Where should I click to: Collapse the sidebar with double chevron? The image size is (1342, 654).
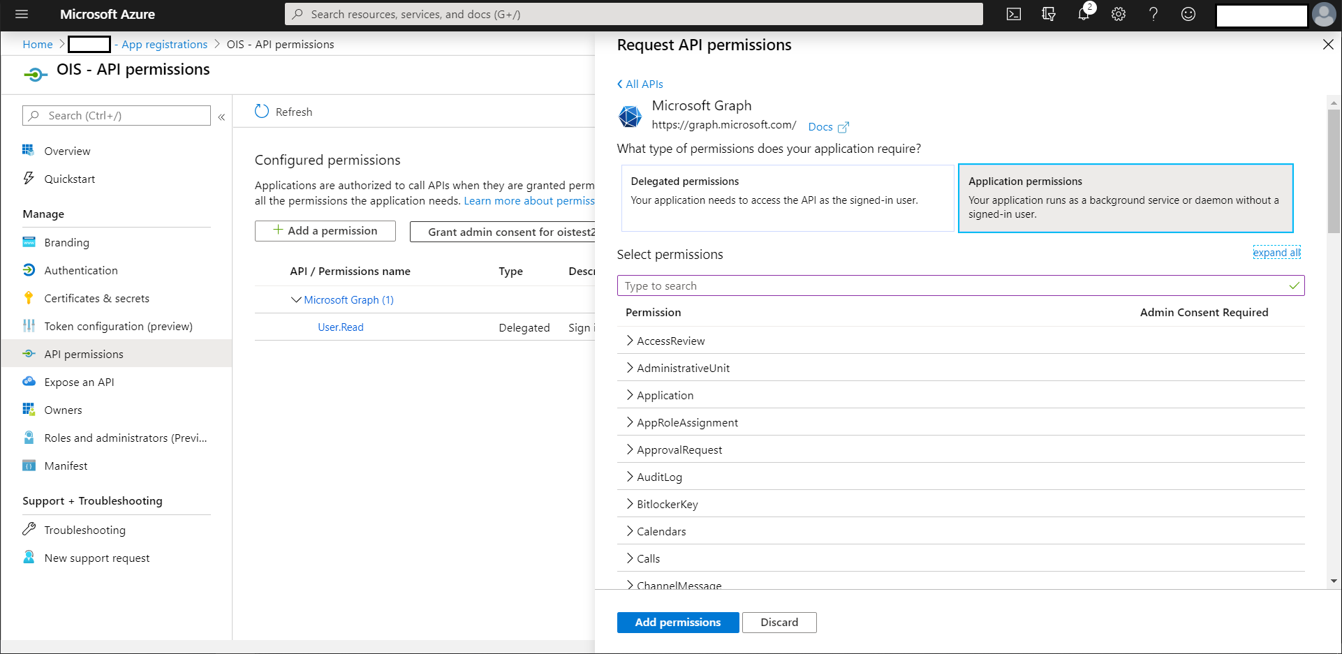tap(221, 117)
